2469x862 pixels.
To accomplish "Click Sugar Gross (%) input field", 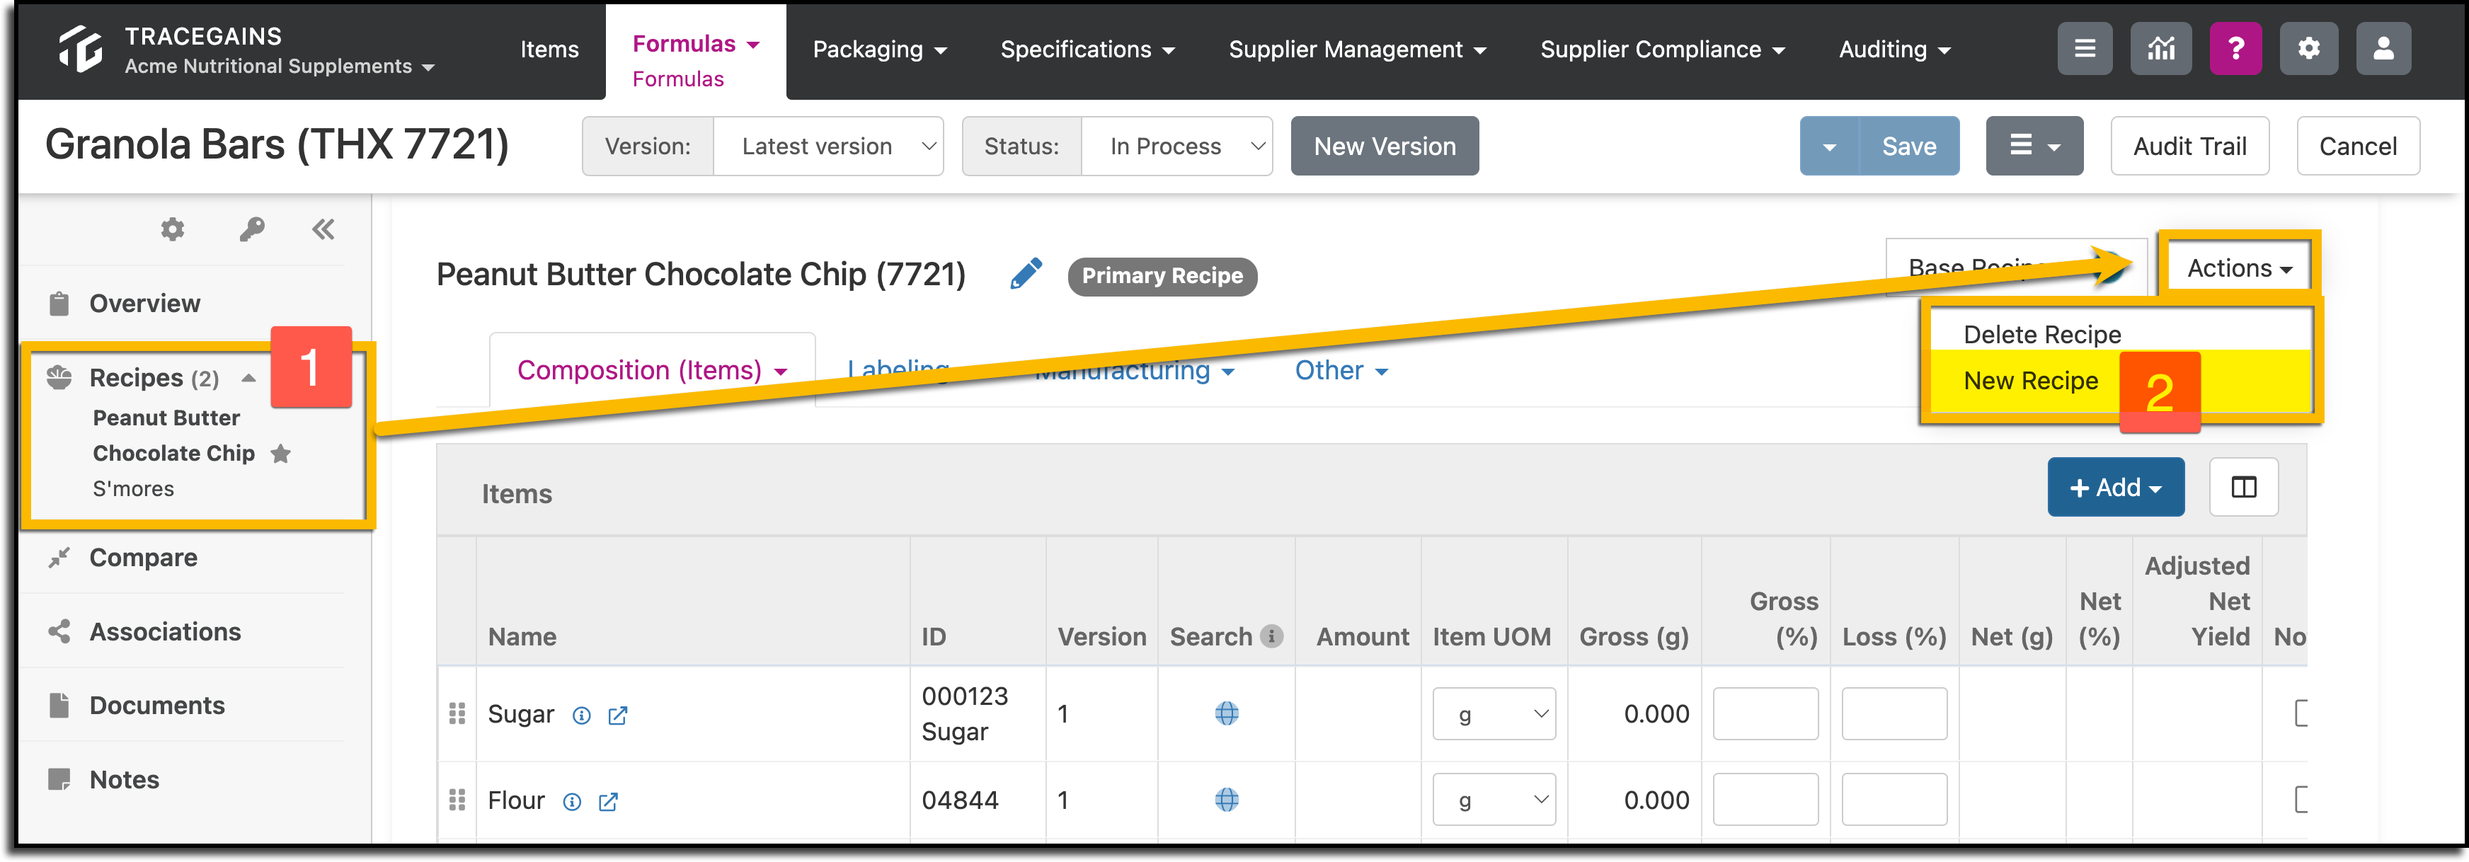I will (1765, 713).
